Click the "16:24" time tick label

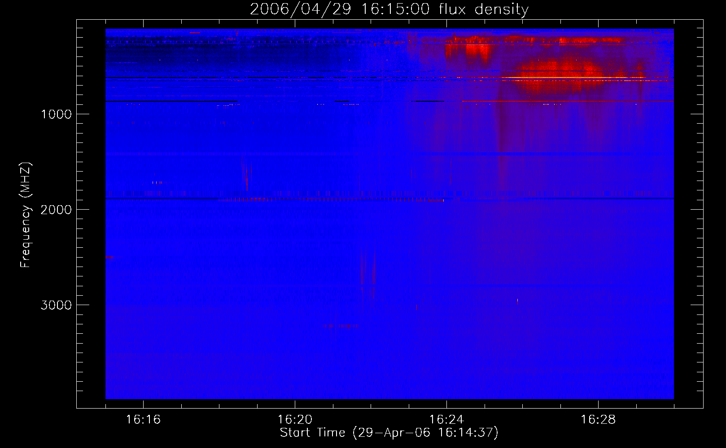tap(446, 420)
